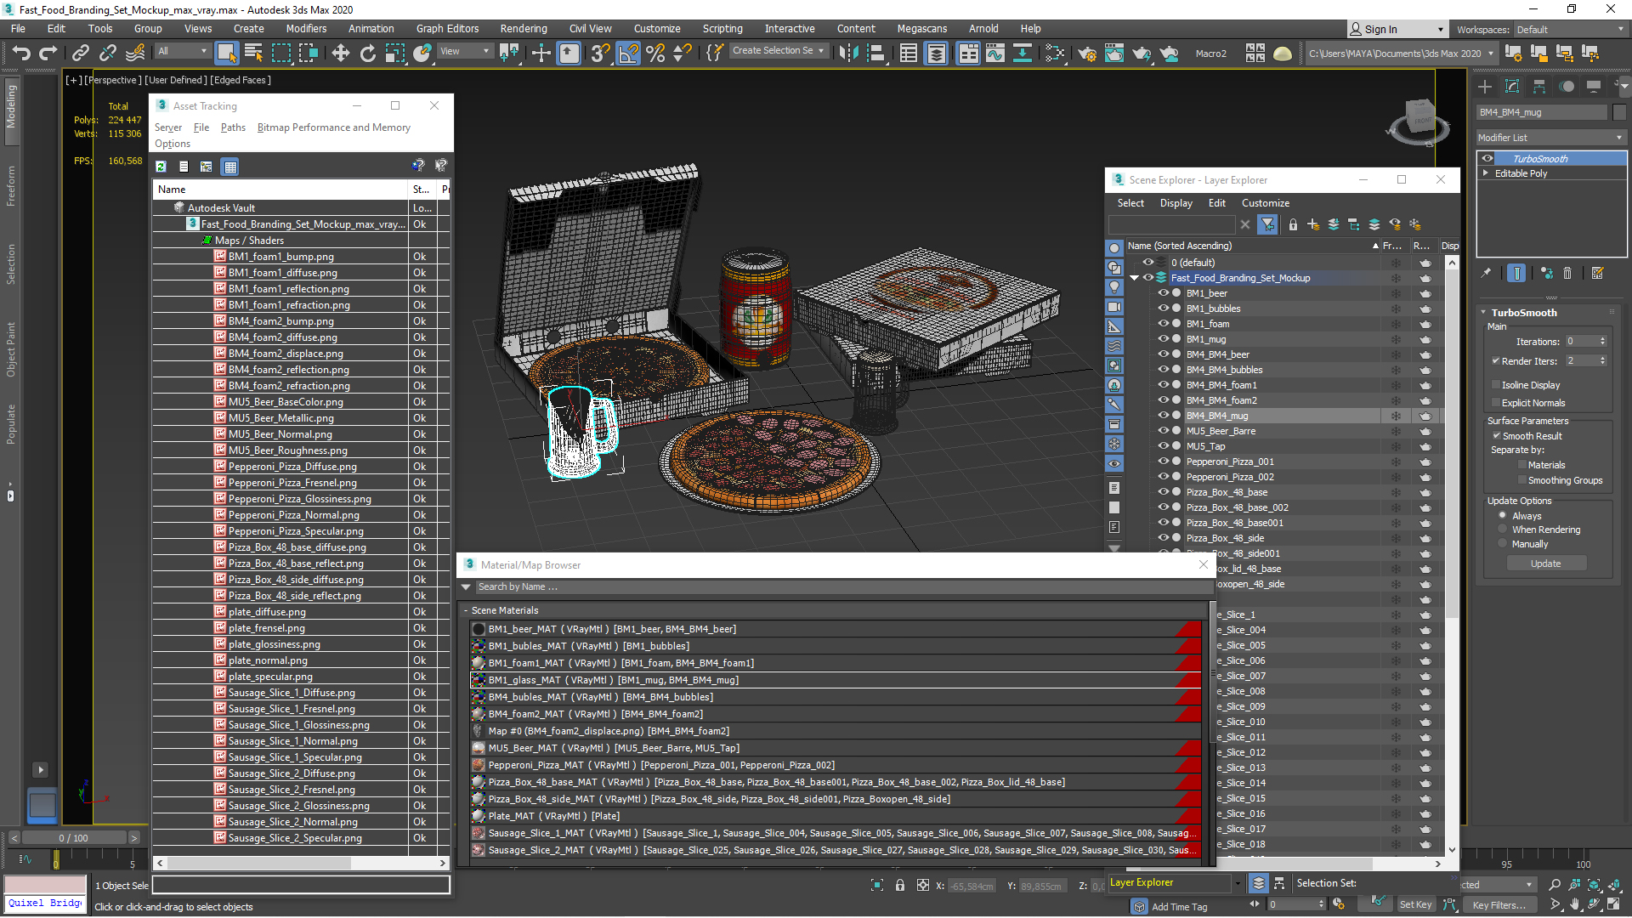
Task: Display cameras filter in Scene Explorer sidebar
Action: [1114, 307]
